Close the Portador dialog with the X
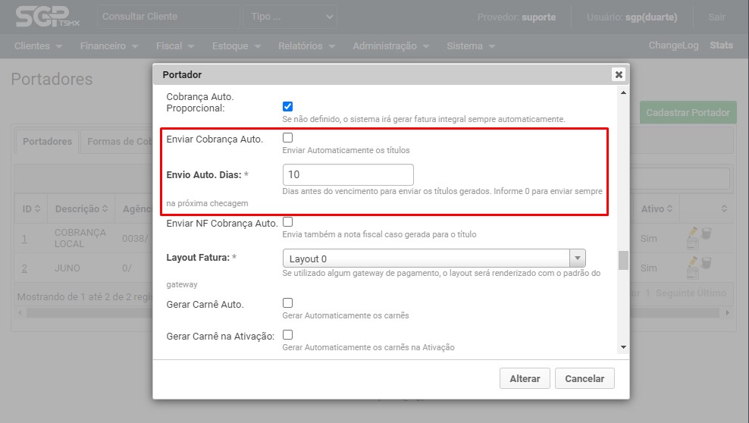The image size is (749, 423). pos(619,74)
